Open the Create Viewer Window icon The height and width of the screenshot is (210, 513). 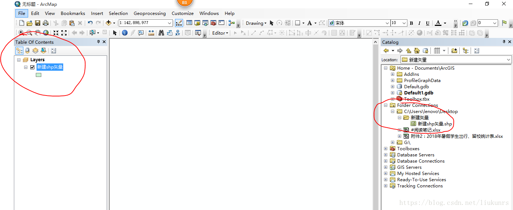[198, 33]
